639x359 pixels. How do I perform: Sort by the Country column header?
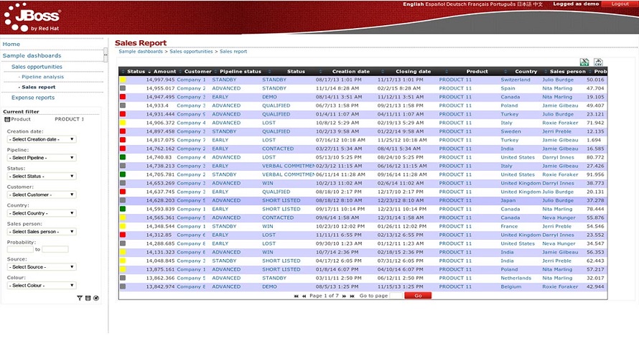[x=526, y=71]
